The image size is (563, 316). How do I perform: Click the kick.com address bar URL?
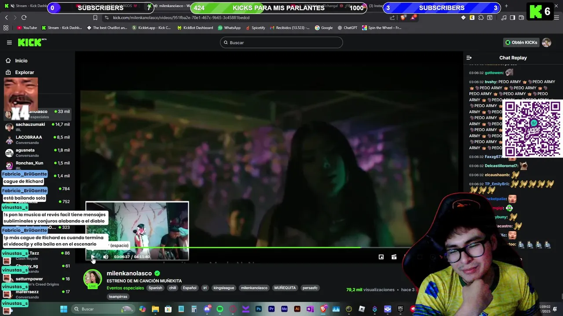point(181,18)
